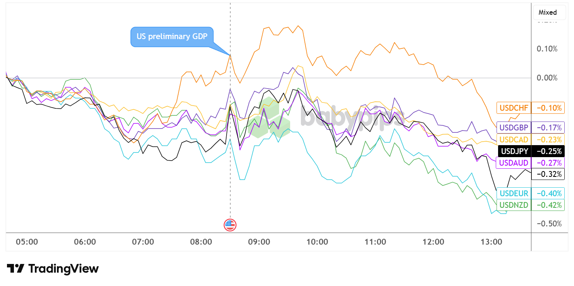Click the 13:00 time axis label
574x286 pixels.
tap(491, 242)
